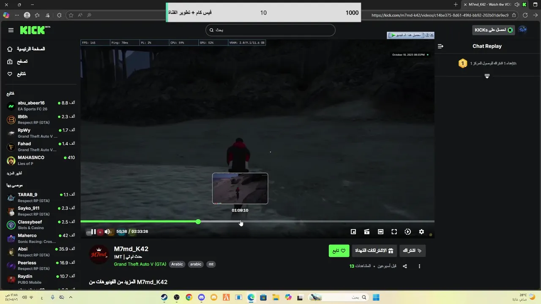The height and width of the screenshot is (304, 541).
Task: Open Discord from Windows taskbar
Action: pyautogui.click(x=201, y=297)
